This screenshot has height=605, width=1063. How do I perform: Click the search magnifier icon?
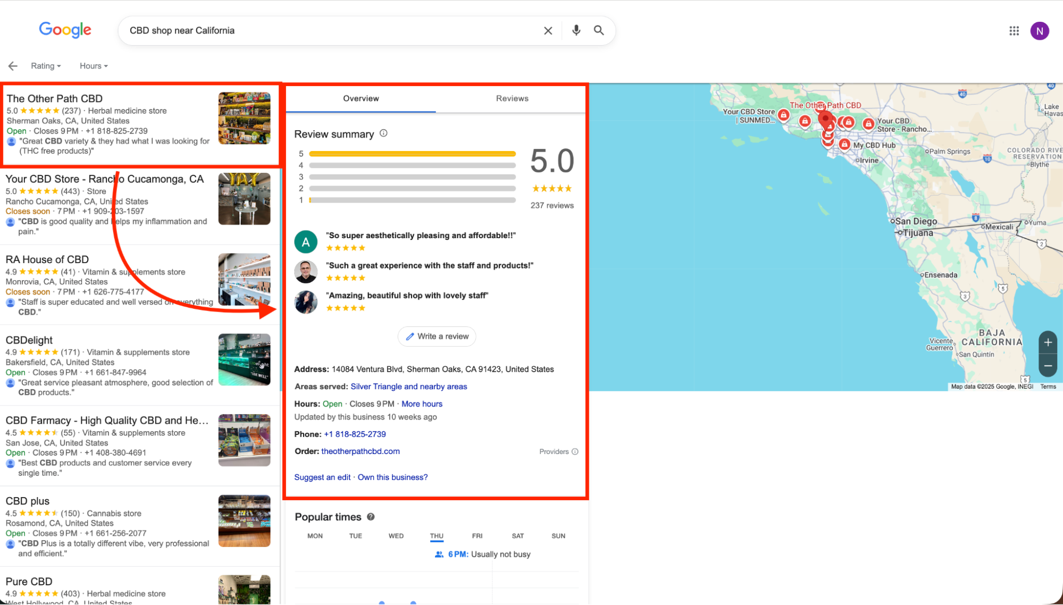click(x=599, y=30)
